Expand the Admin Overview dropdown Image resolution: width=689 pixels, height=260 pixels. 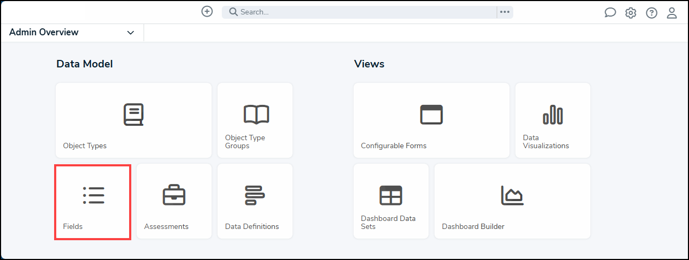130,33
